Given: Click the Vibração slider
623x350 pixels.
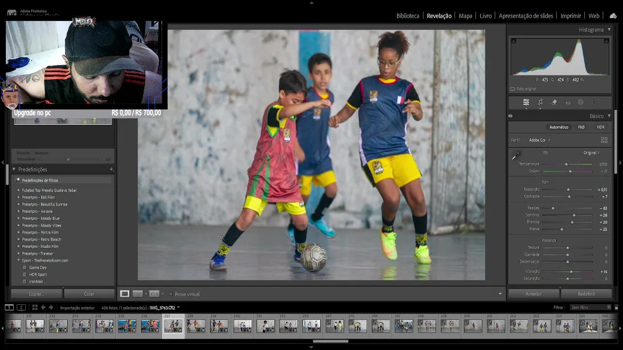Looking at the screenshot, I should (x=568, y=272).
